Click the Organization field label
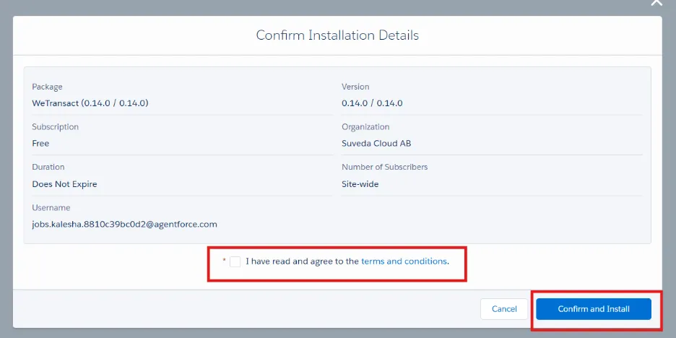 tap(365, 127)
